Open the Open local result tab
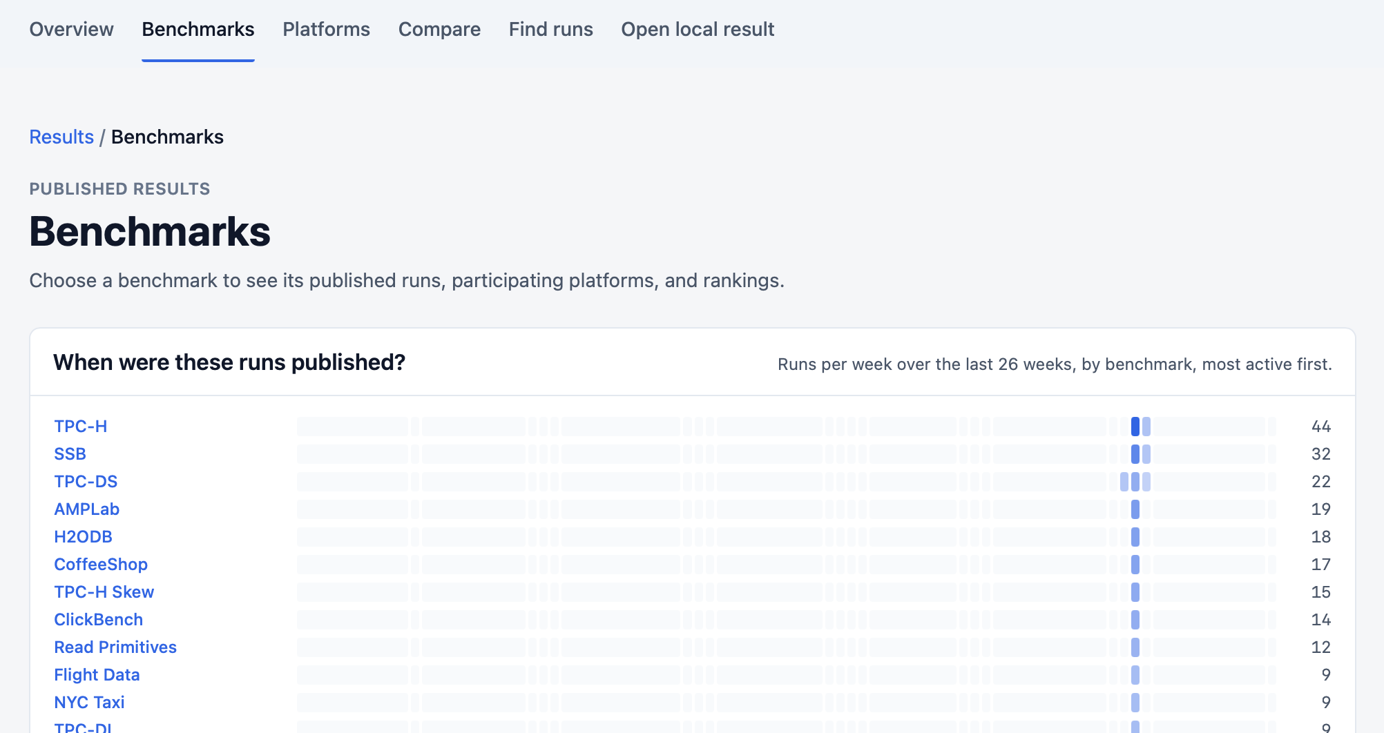The height and width of the screenshot is (733, 1384). [698, 30]
